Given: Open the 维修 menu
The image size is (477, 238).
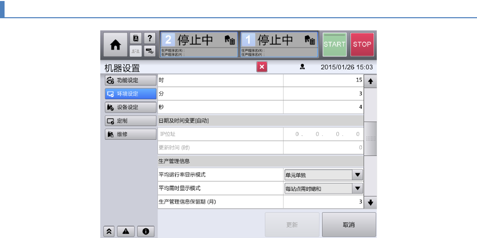Looking at the screenshot, I should tap(131, 134).
